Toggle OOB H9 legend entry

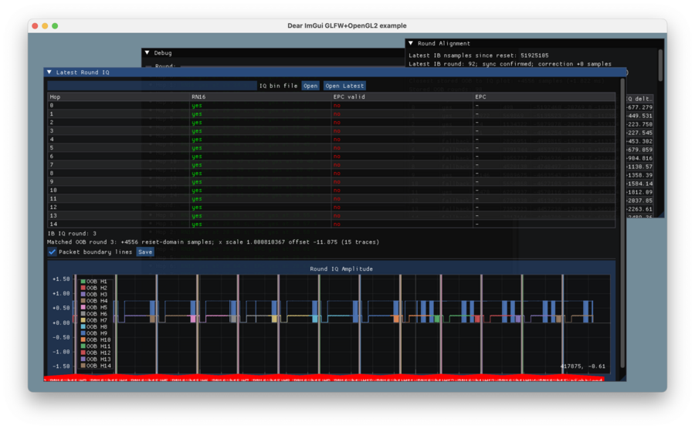pos(93,333)
